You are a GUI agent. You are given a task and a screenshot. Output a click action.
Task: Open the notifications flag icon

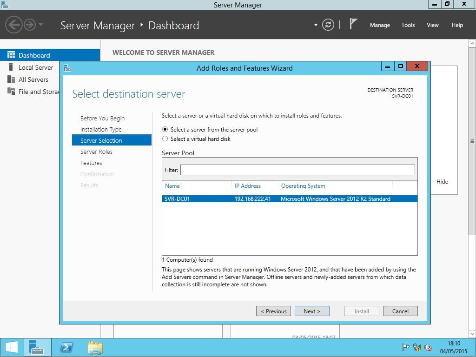pyautogui.click(x=353, y=24)
